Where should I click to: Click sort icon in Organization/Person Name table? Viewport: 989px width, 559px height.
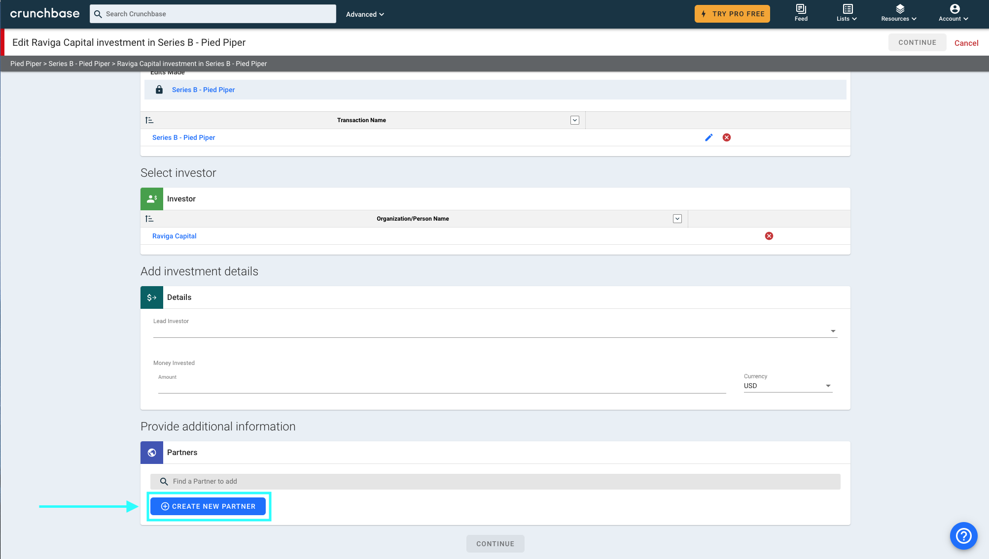(x=149, y=219)
